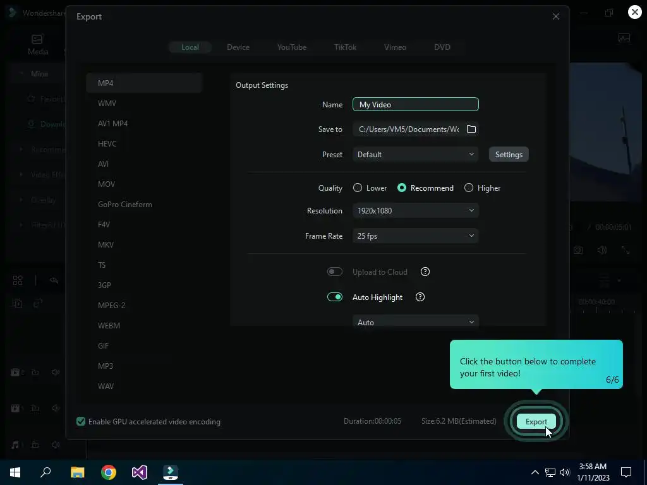Open the Resolution dropdown
The image size is (647, 485).
[x=416, y=210]
